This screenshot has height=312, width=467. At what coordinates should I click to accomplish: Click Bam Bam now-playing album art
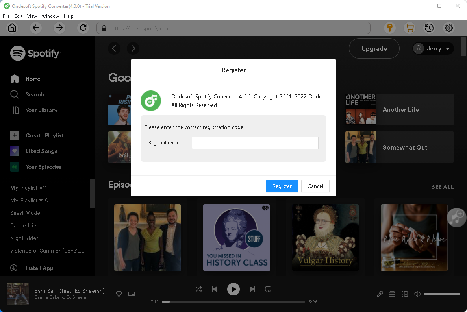(x=18, y=294)
